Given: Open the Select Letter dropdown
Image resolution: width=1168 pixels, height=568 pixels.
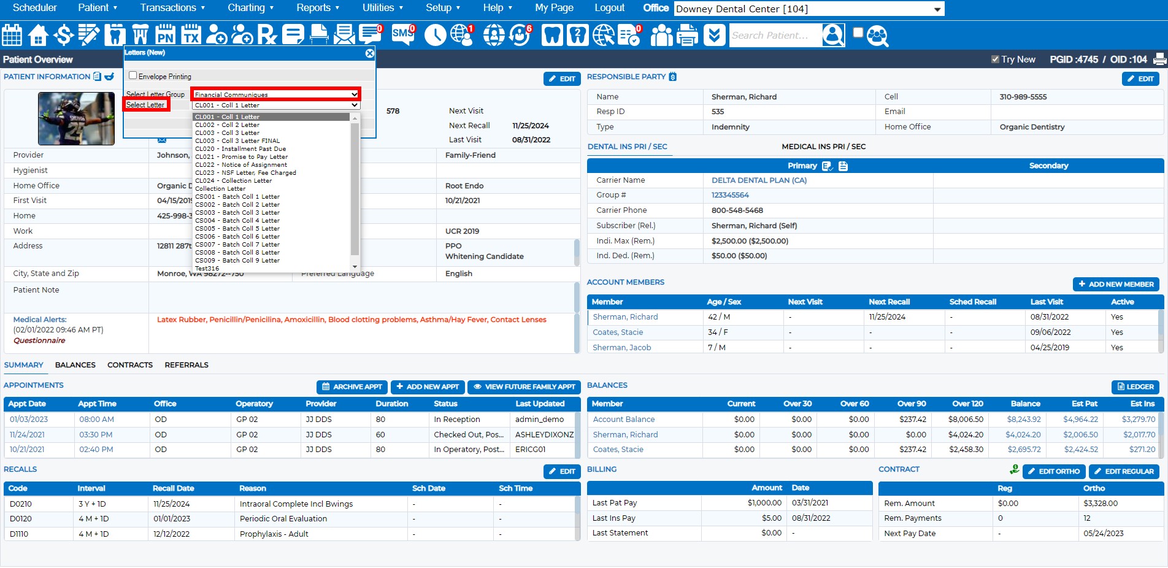Looking at the screenshot, I should pyautogui.click(x=276, y=105).
